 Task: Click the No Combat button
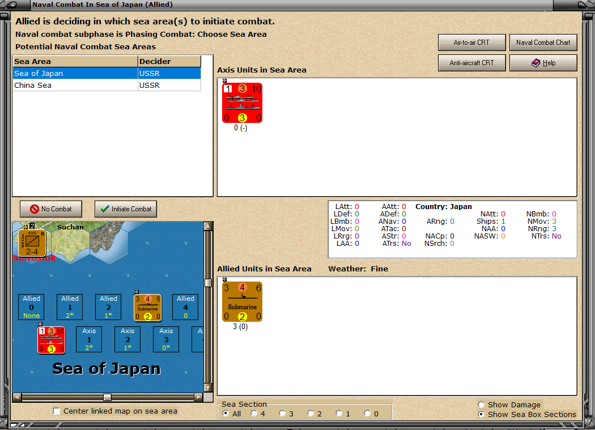point(51,209)
